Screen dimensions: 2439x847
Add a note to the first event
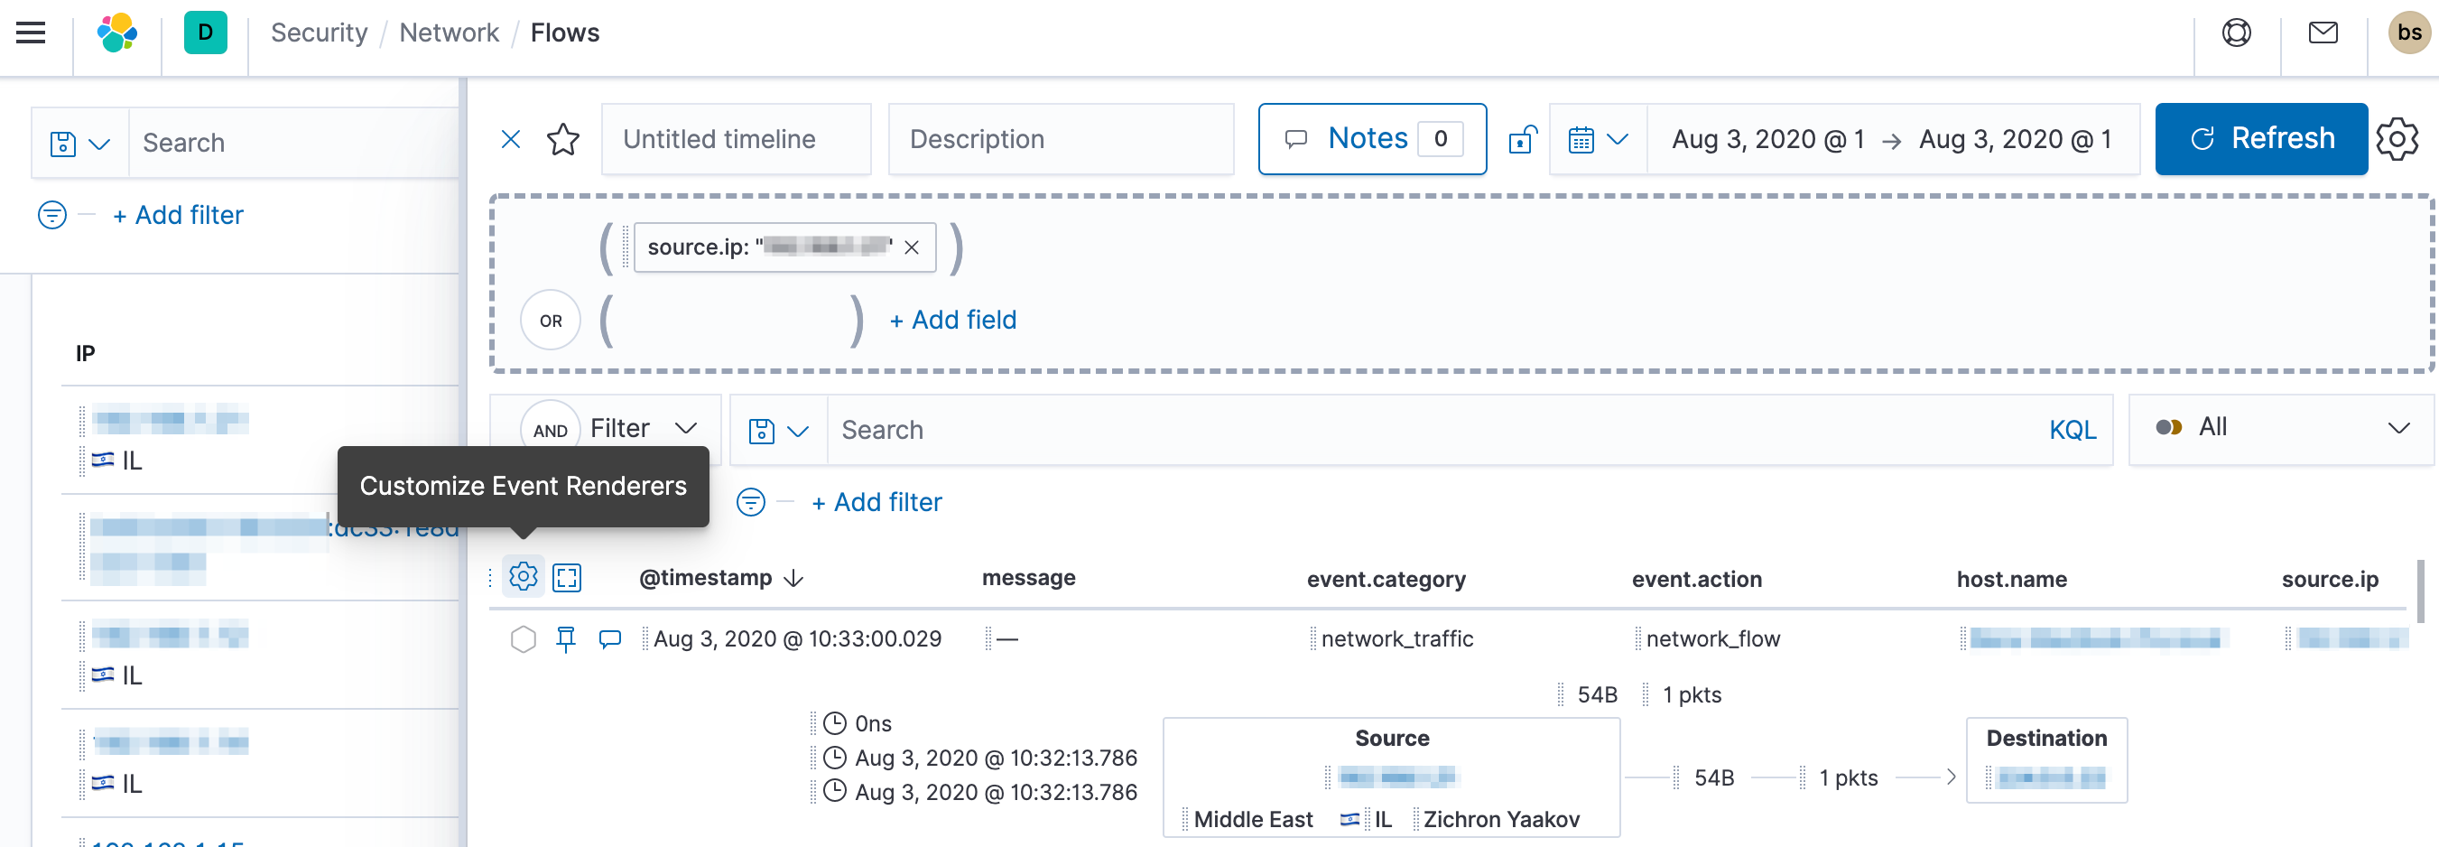(610, 638)
